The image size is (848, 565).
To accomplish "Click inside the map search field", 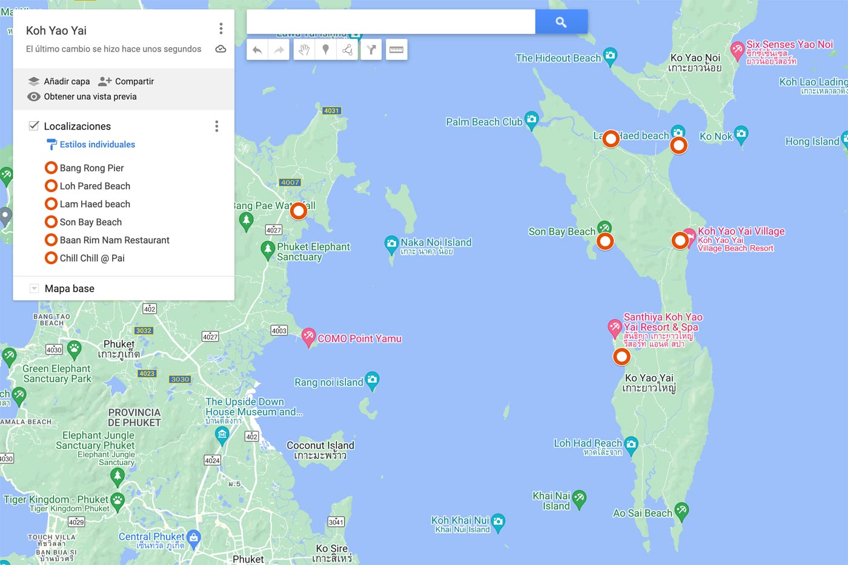I will coord(389,21).
